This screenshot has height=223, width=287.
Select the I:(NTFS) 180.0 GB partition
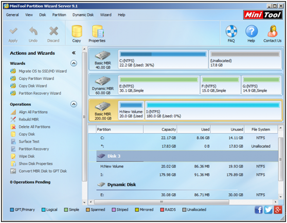pos(213,110)
